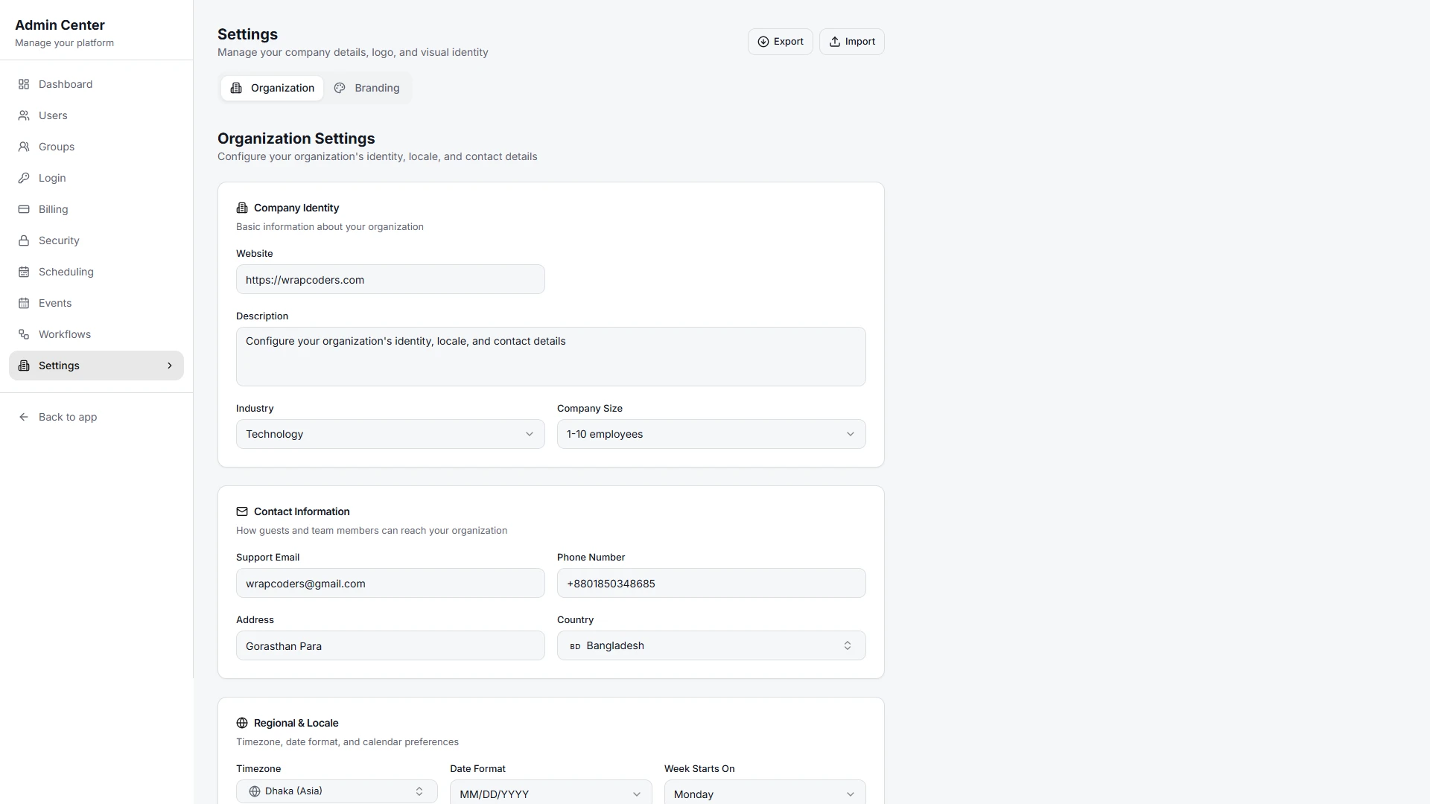Click the Events calendar icon
This screenshot has width=1430, height=804.
[24, 303]
